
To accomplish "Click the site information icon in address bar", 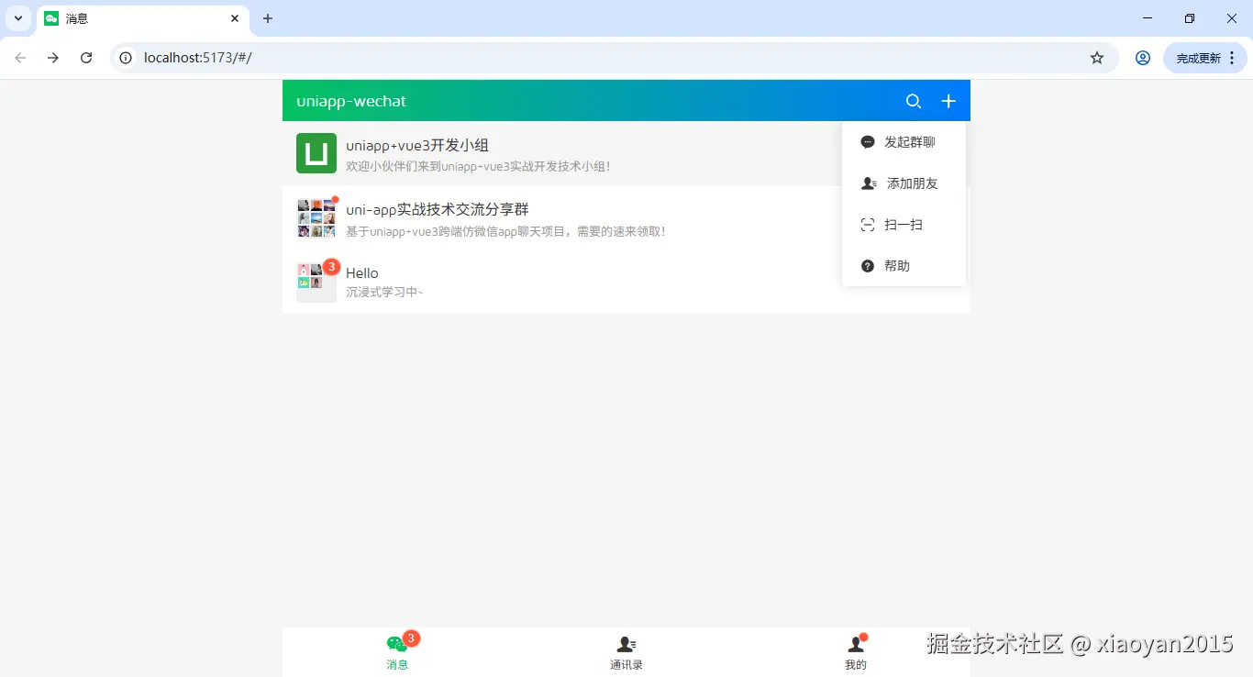I will 127,58.
